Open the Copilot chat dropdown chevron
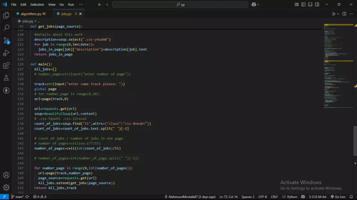This screenshot has height=200, width=357. [258, 5]
